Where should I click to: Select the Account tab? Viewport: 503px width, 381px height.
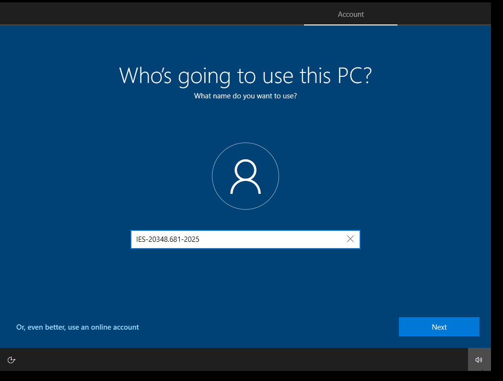click(351, 14)
